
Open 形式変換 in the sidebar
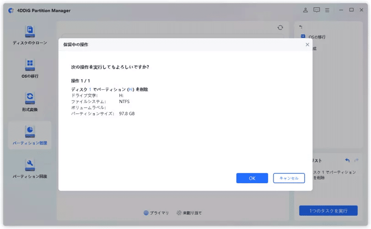coord(30,102)
